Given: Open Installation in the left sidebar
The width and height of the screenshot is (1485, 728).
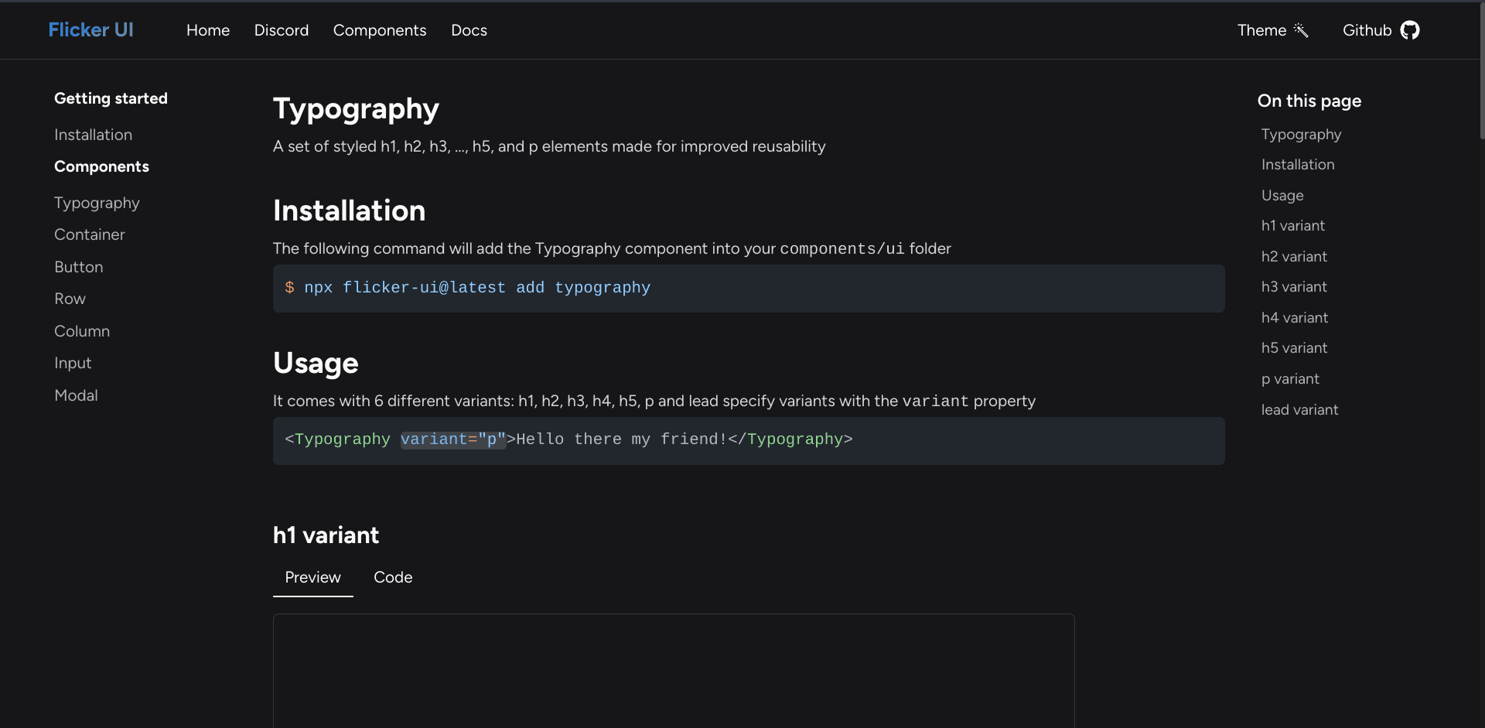Looking at the screenshot, I should [93, 135].
